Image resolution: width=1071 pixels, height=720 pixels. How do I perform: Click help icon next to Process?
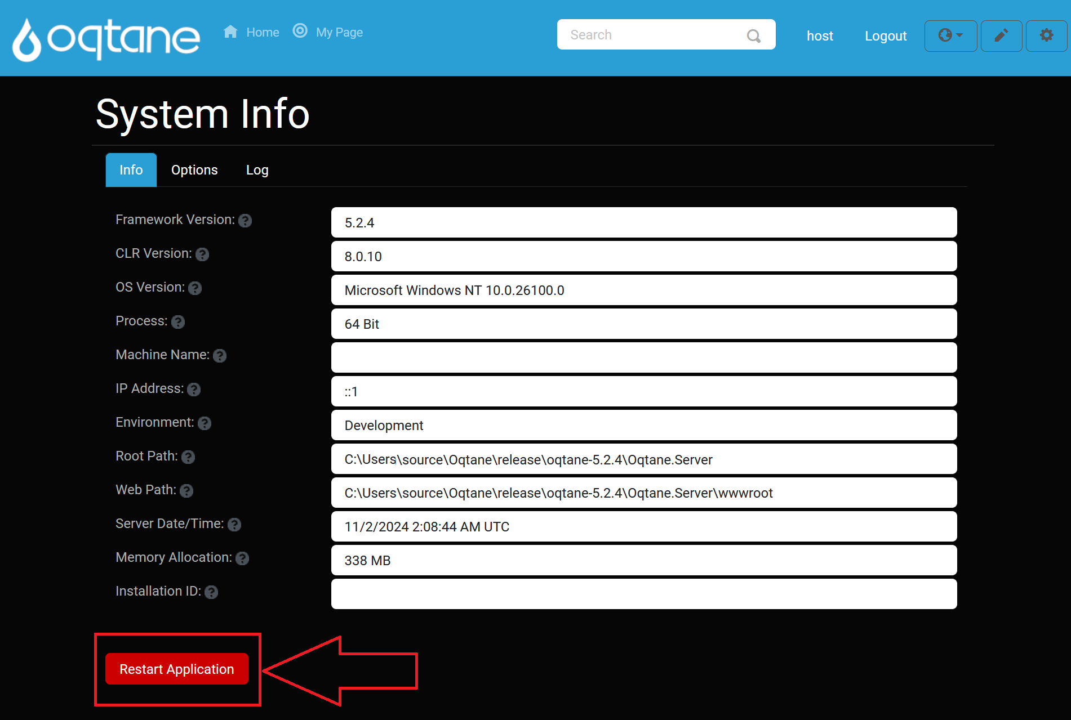[178, 322]
